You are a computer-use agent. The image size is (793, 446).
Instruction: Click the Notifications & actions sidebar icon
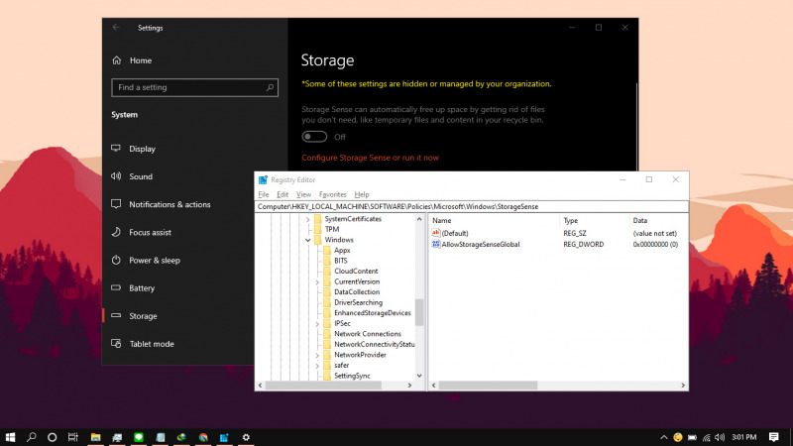116,204
